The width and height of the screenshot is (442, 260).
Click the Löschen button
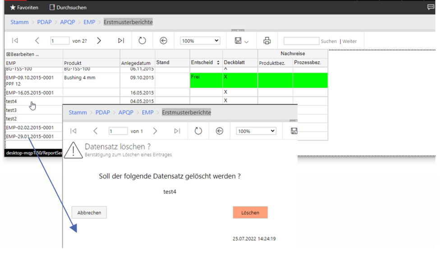click(250, 212)
